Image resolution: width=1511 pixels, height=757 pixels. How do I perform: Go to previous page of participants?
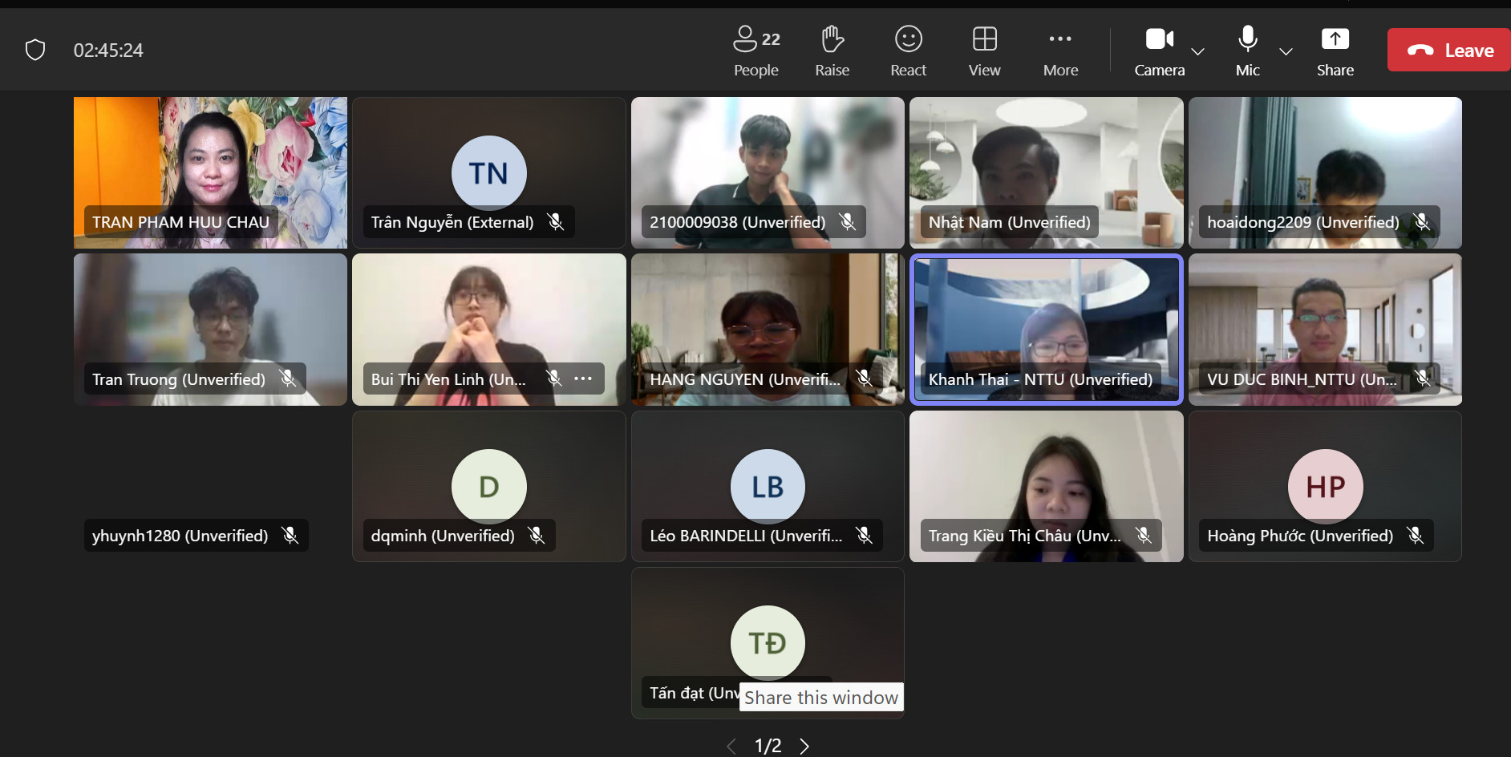(x=731, y=746)
